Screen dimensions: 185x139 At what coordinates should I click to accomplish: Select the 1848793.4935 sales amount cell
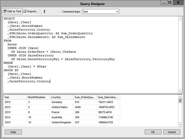tap(109, 107)
